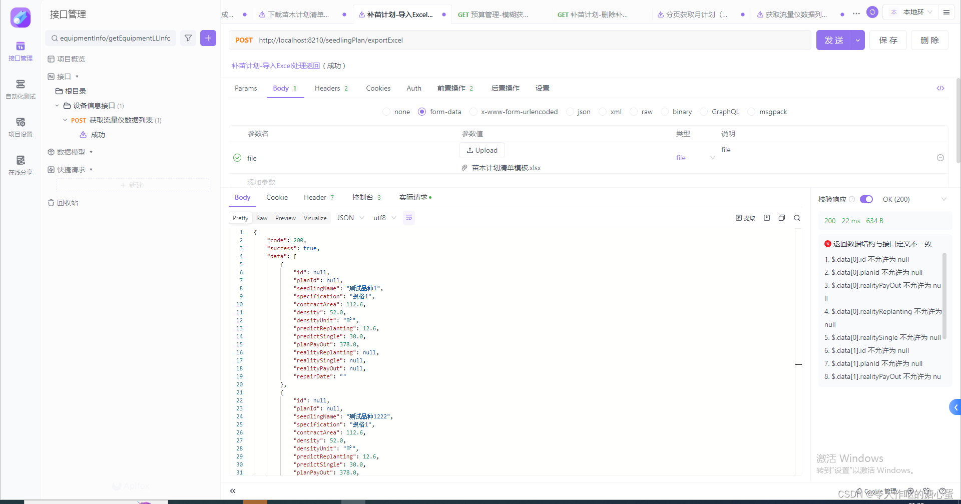Switch to the Auth tab

click(414, 88)
